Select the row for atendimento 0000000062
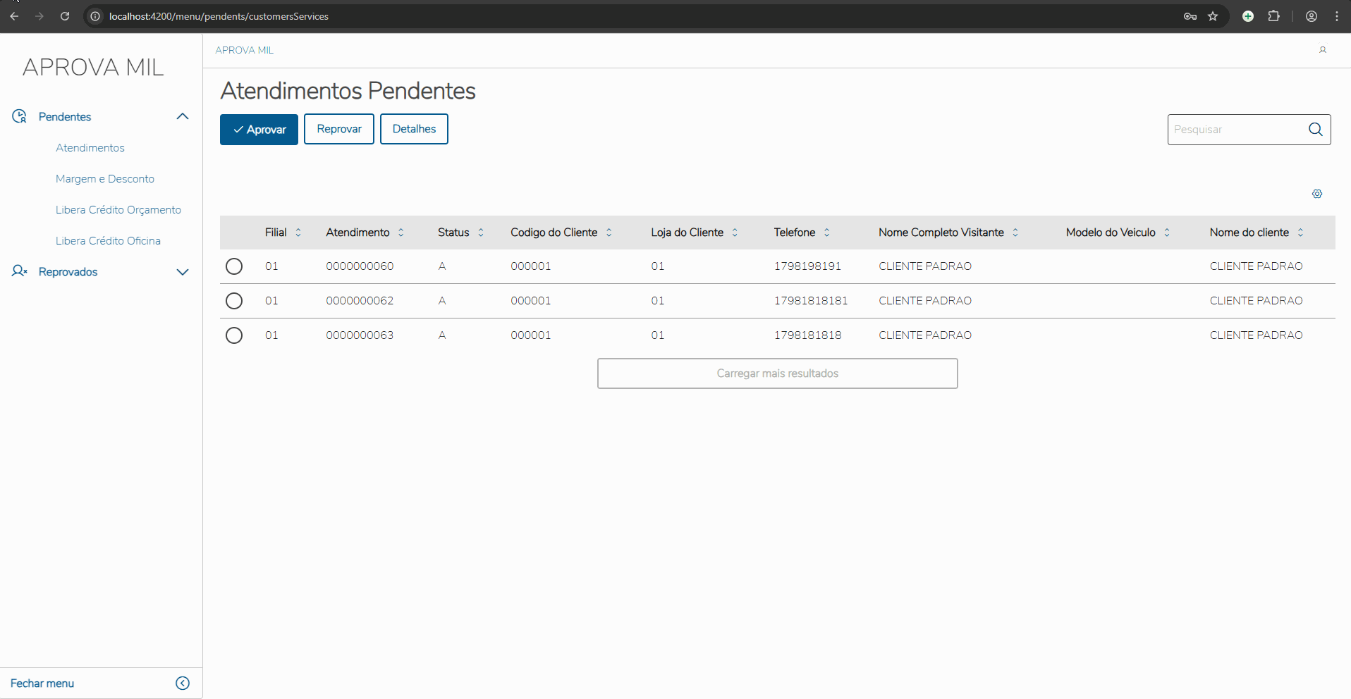 pos(234,301)
